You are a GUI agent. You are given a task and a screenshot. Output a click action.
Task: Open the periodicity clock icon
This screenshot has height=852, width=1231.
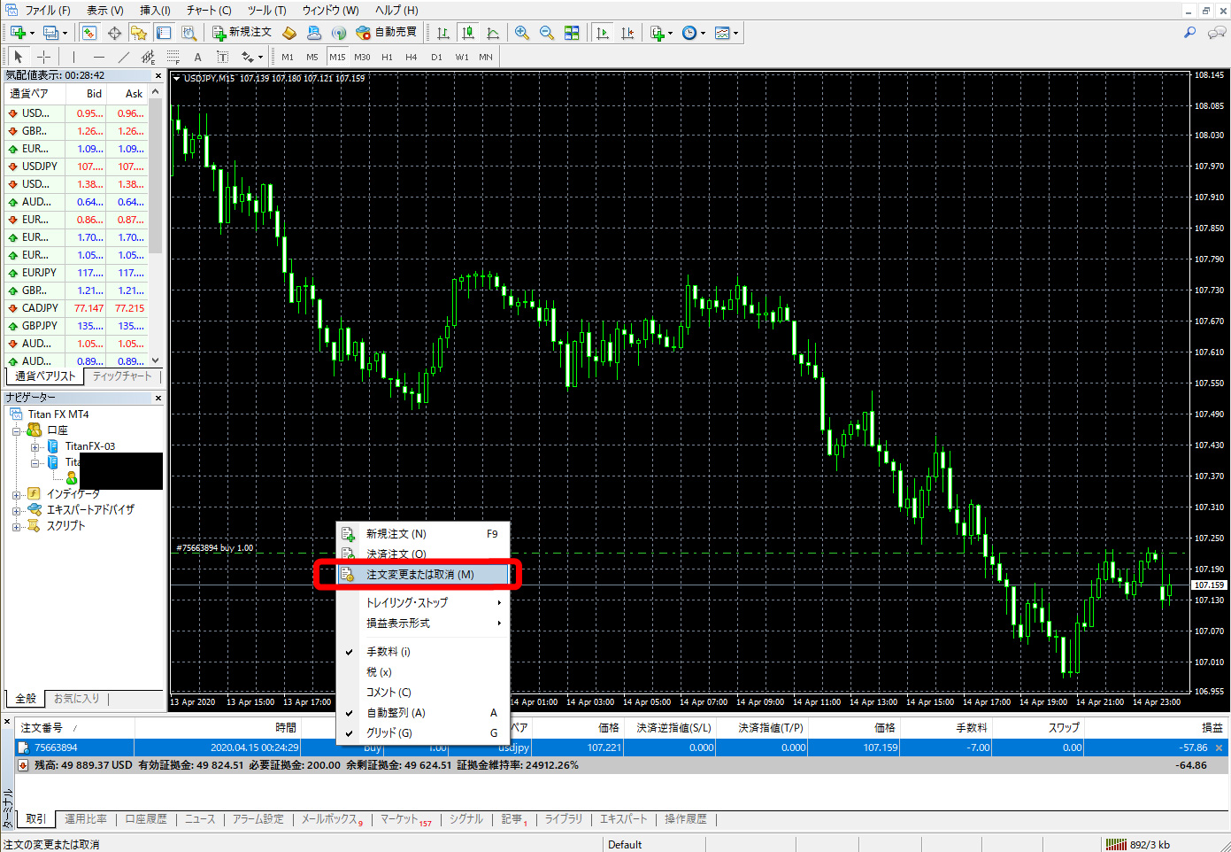[x=689, y=33]
